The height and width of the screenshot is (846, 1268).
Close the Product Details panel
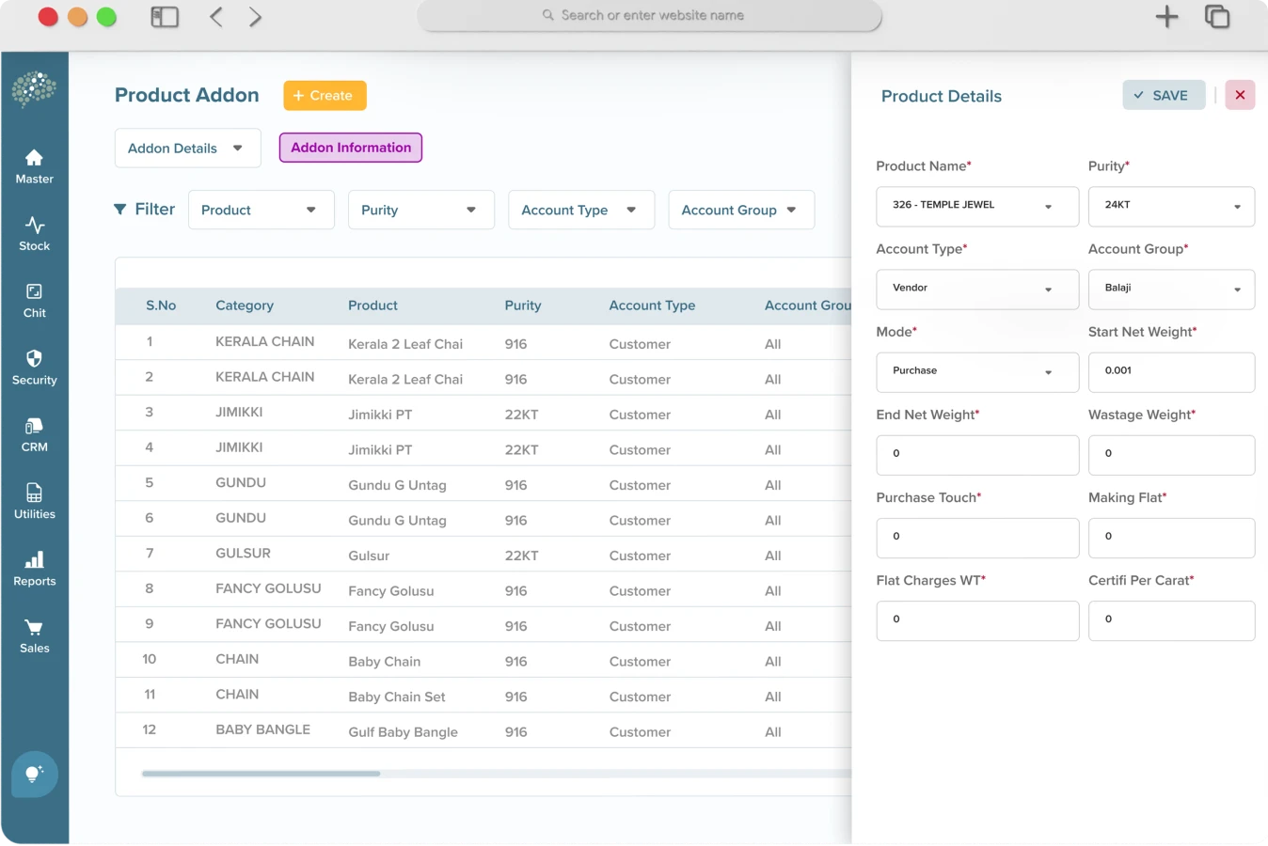point(1240,95)
